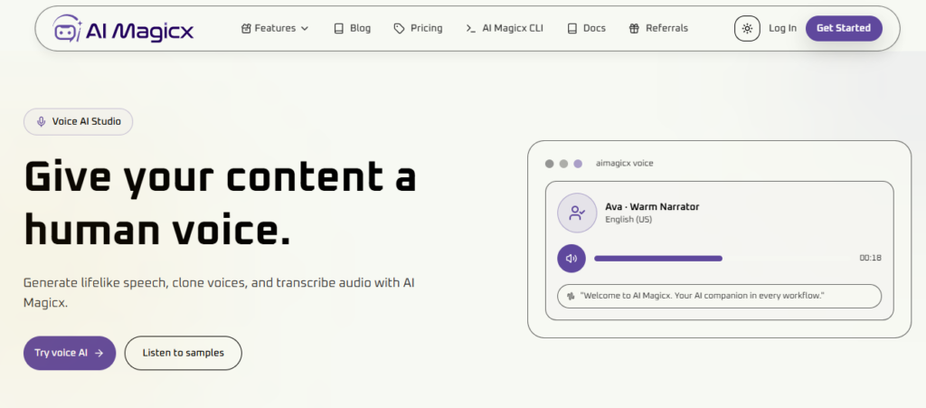Open the Pricing page
Image resolution: width=926 pixels, height=408 pixels.
tap(418, 28)
